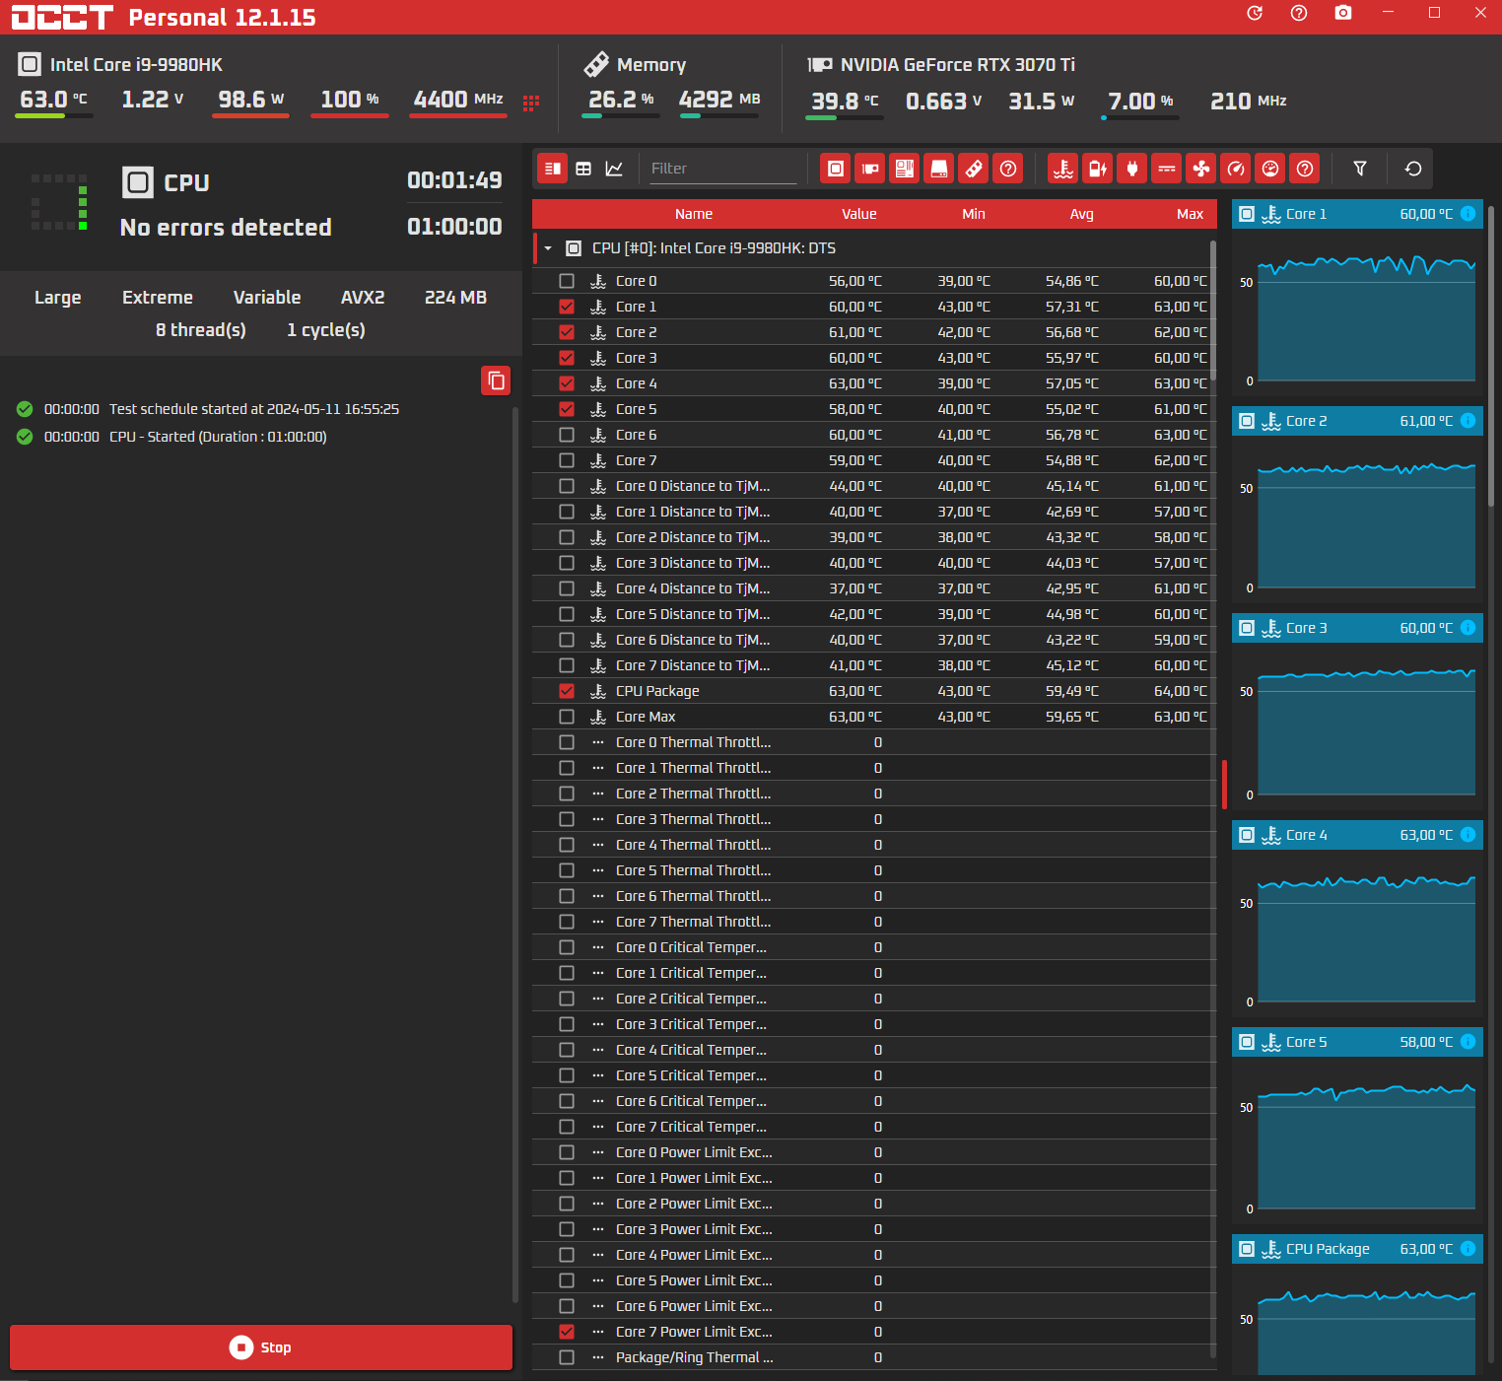Screen dimensions: 1502x1381
Task: Toggle the fan sensor filter icon
Action: [1201, 169]
